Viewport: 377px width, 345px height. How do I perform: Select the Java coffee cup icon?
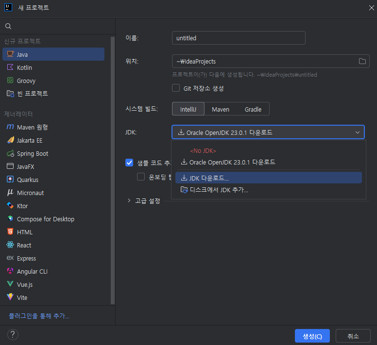10,54
